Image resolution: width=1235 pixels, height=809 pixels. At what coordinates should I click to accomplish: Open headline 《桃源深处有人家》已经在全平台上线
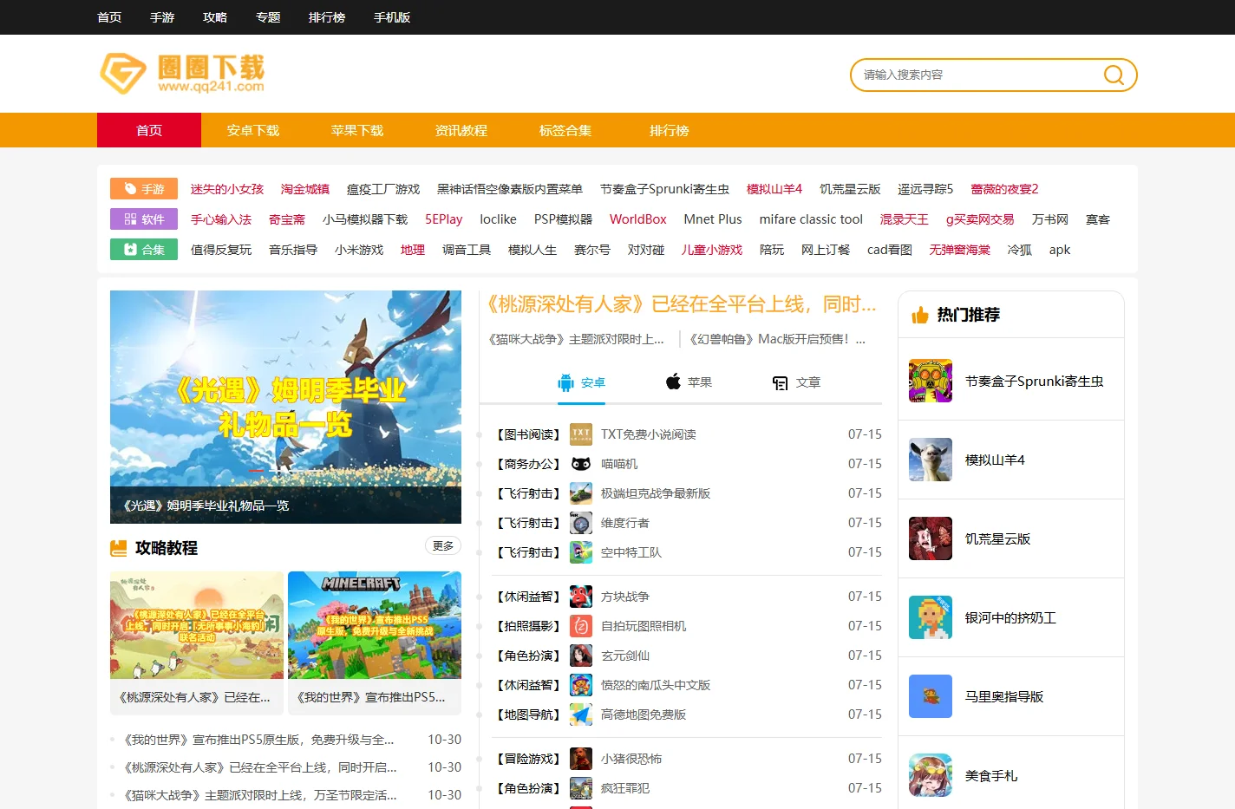coord(681,304)
